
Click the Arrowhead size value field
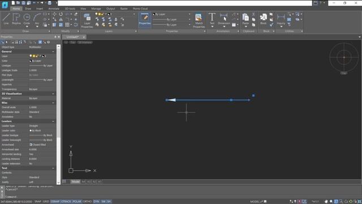pyautogui.click(x=42, y=150)
